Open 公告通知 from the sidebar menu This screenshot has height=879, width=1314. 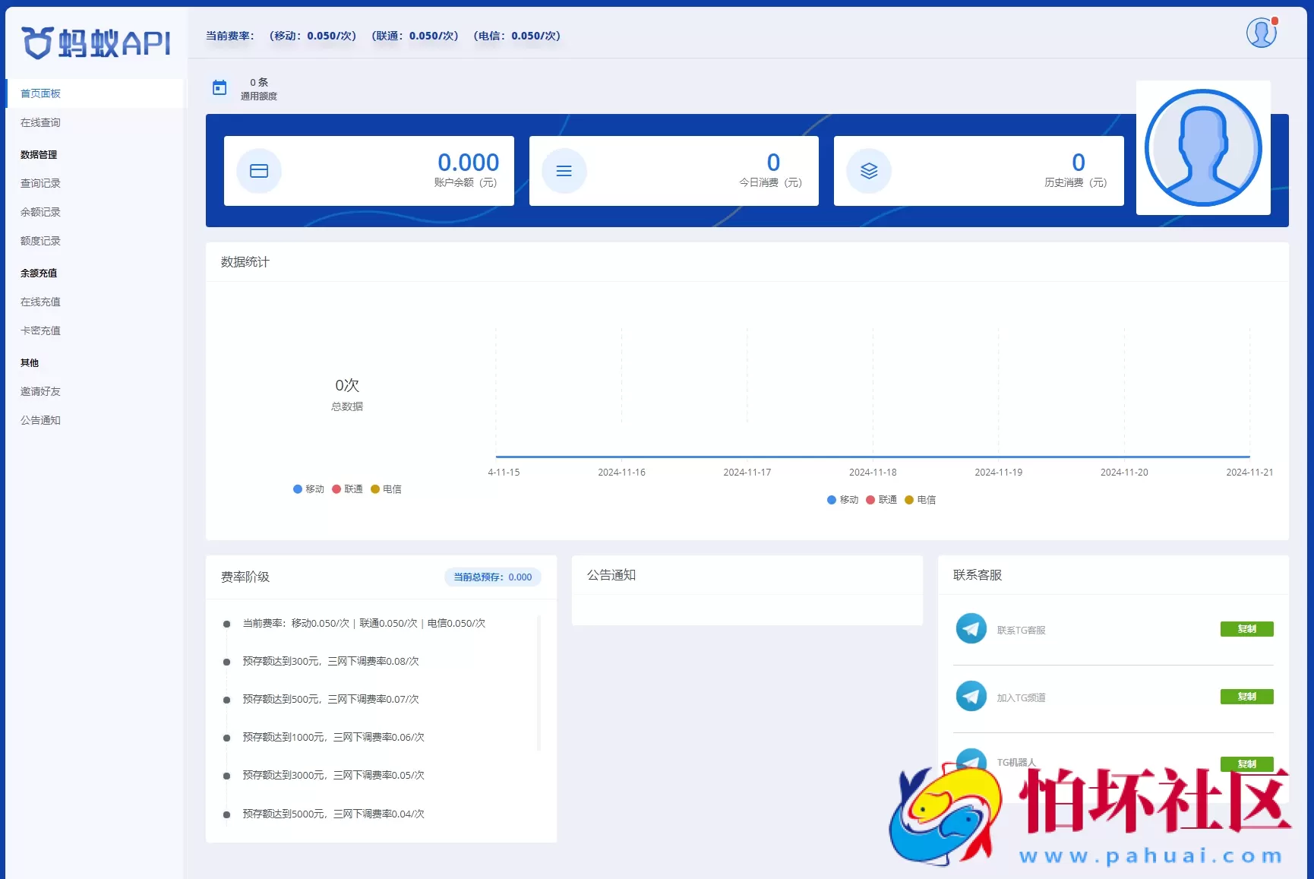point(40,419)
